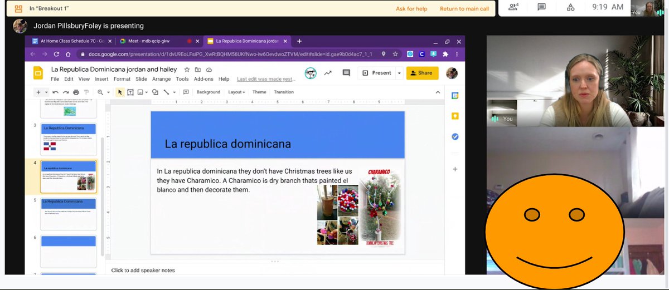
Task: Open the Slide menu
Action: 141,79
